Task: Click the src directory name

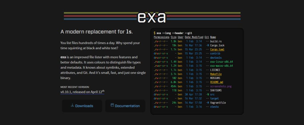Action: [x=213, y=94]
